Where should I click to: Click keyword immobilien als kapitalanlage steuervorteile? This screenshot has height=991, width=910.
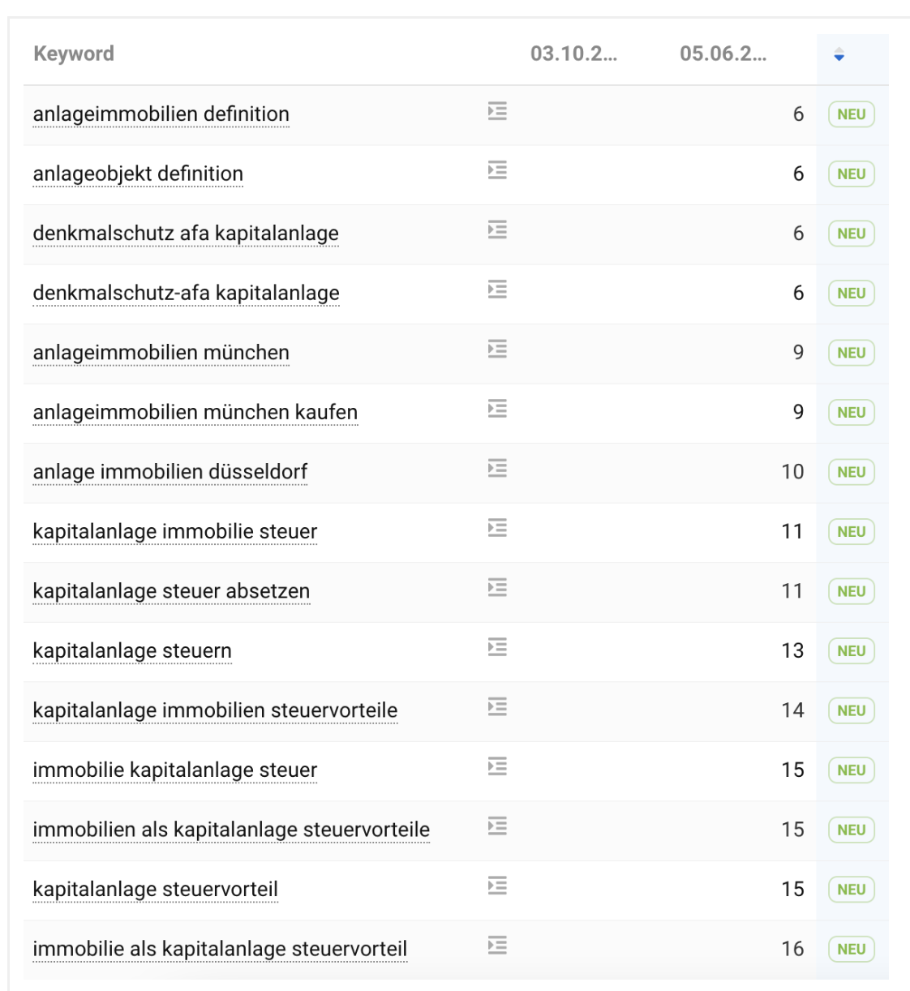pos(231,830)
